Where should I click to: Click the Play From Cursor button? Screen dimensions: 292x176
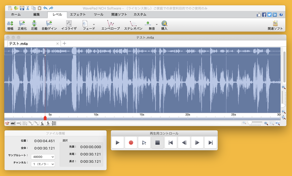(144, 142)
